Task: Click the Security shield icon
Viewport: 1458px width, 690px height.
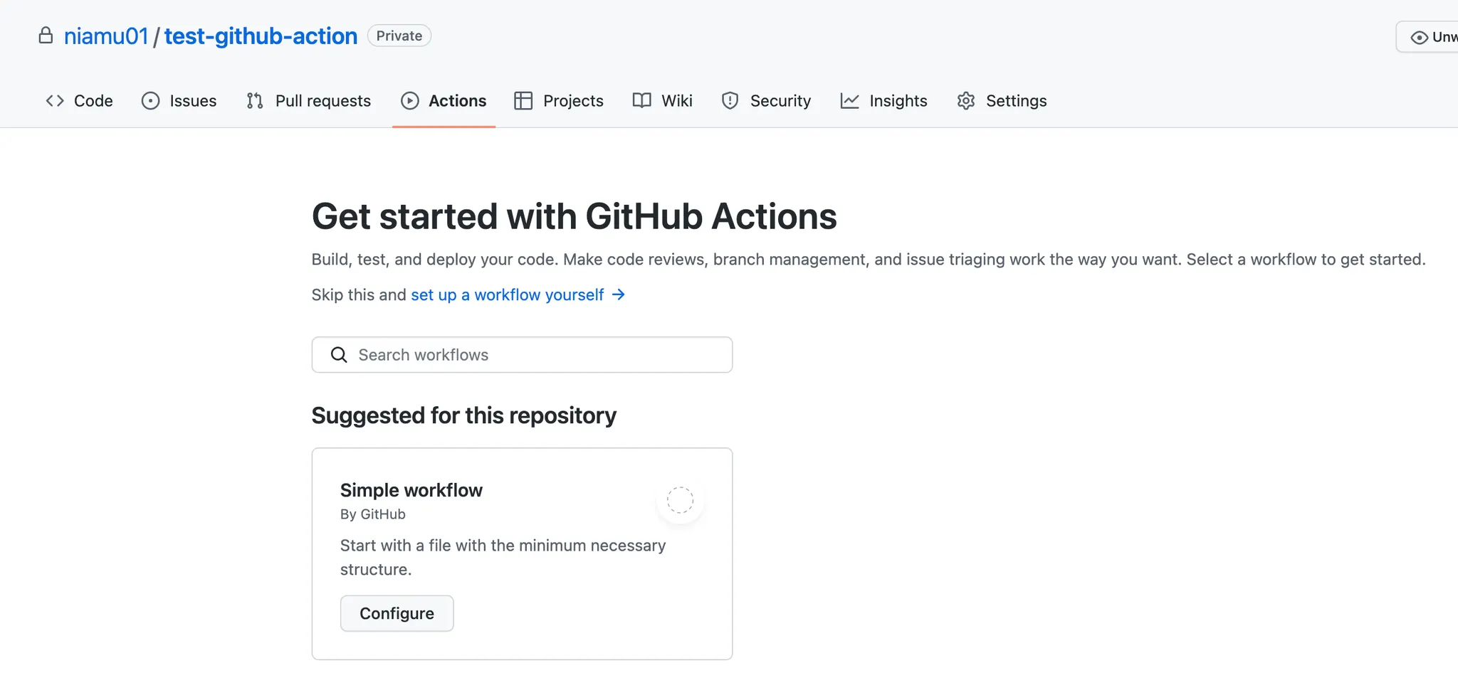Action: [x=730, y=101]
